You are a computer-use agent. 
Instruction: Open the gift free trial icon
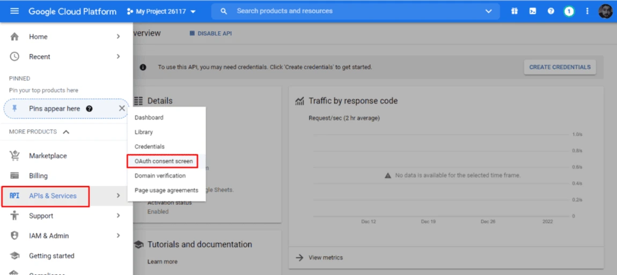(x=515, y=11)
